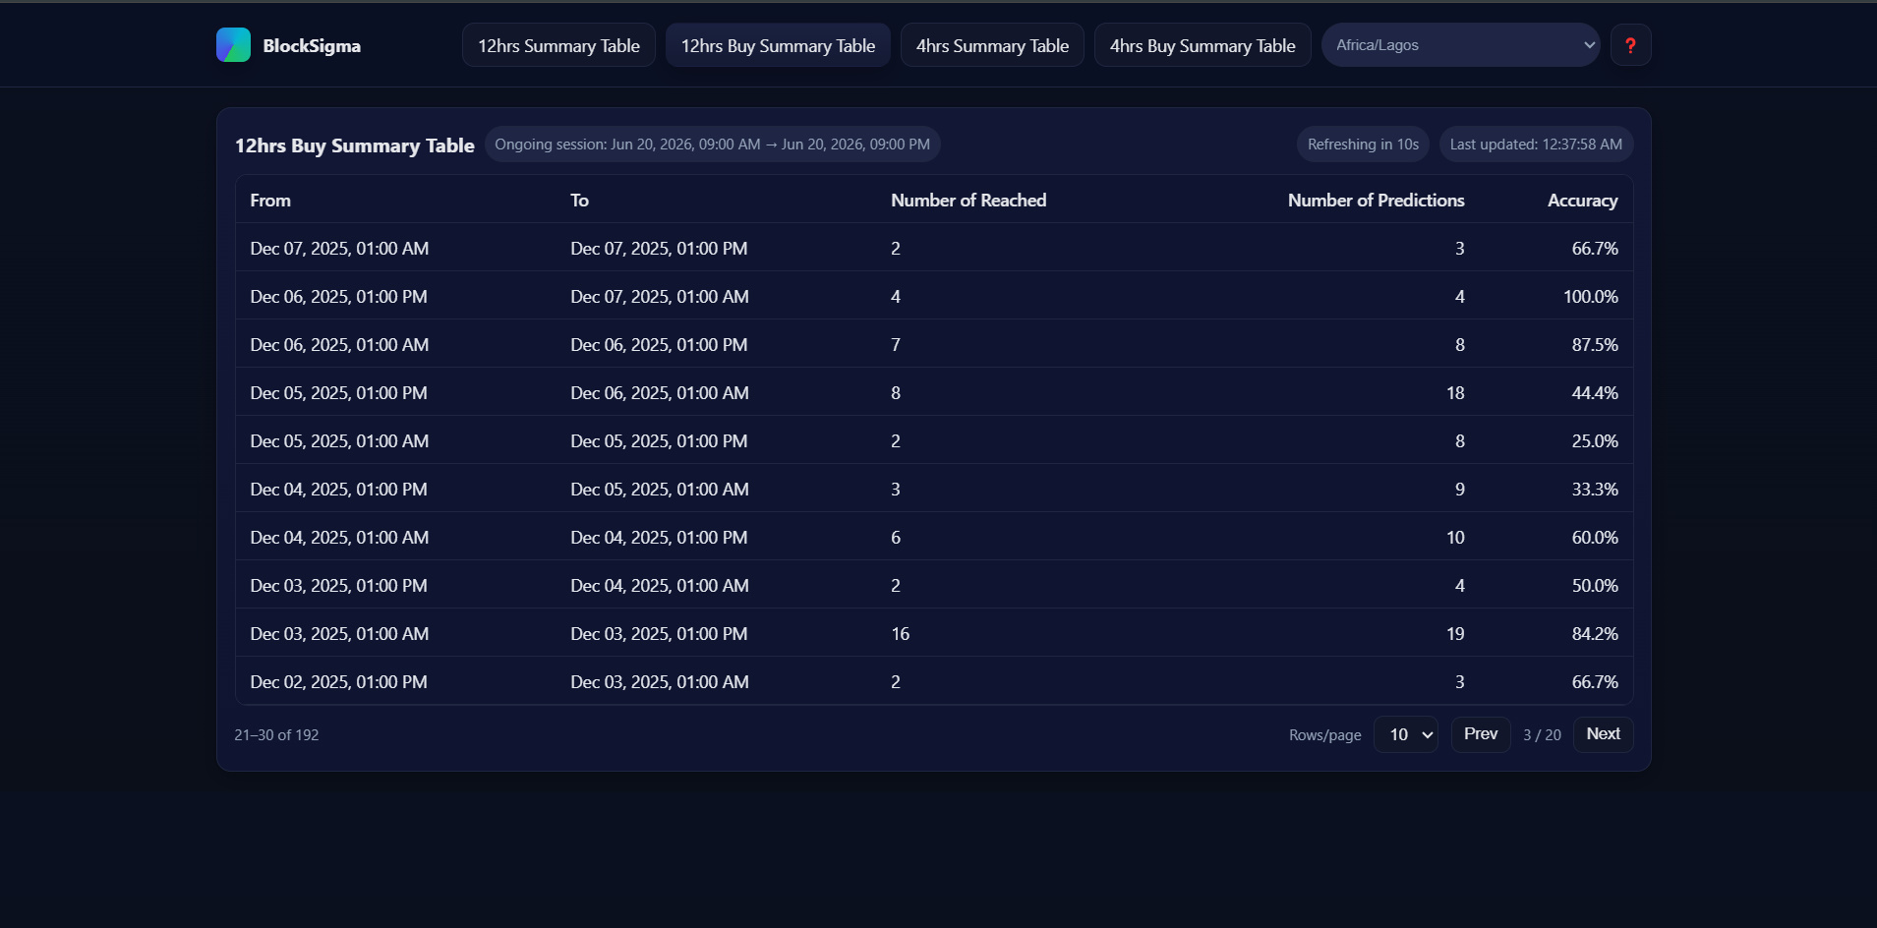Click the 60.0% accuracy value
The width and height of the screenshot is (1877, 928).
coord(1594,538)
